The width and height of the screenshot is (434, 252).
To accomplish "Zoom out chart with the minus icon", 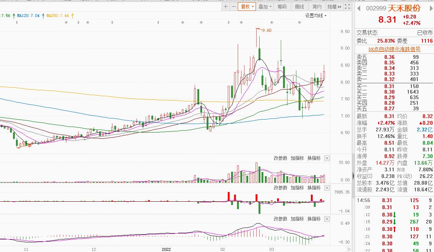I will pos(234,7).
